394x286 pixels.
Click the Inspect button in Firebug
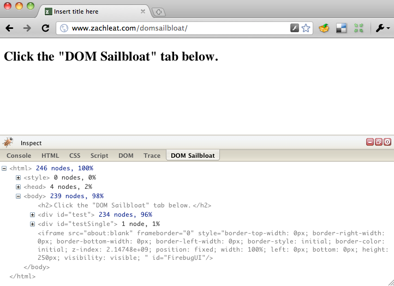31,143
